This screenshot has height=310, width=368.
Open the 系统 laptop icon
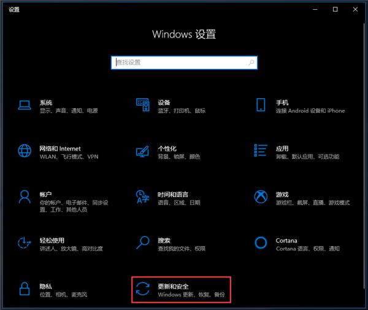tap(25, 105)
